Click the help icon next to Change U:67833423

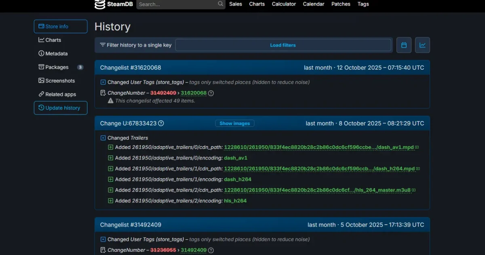[161, 123]
